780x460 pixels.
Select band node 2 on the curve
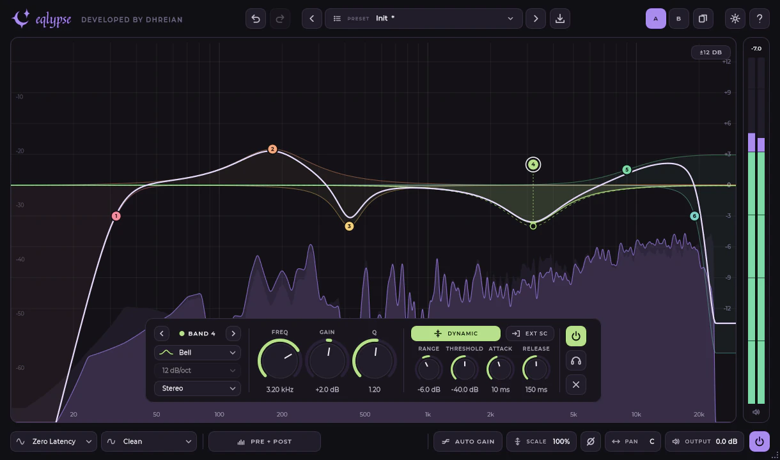click(x=272, y=149)
